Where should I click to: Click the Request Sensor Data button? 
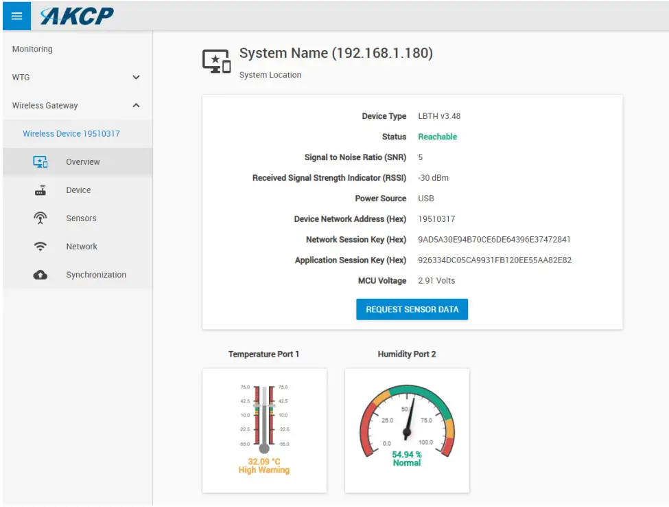(412, 309)
